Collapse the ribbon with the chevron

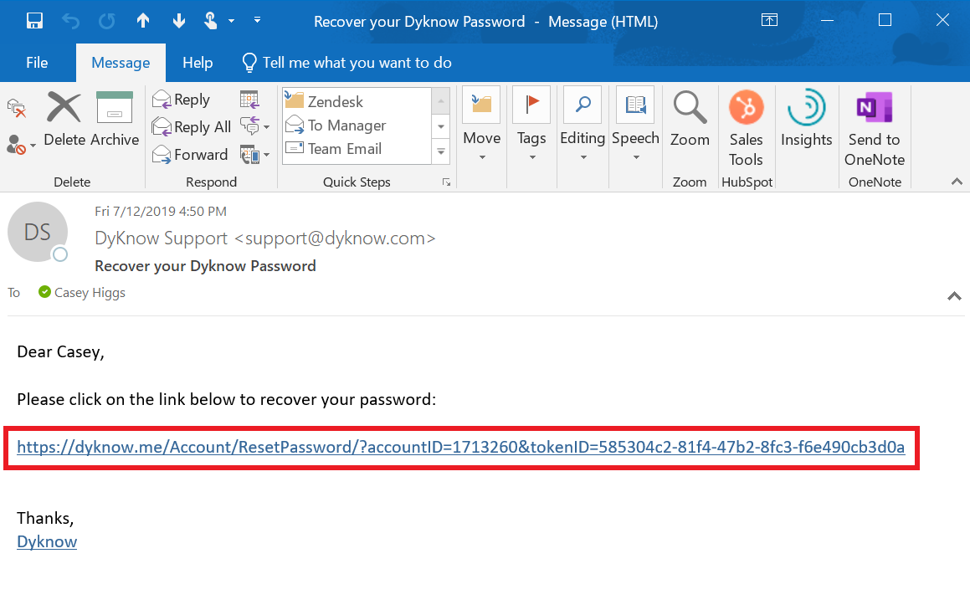click(x=957, y=182)
